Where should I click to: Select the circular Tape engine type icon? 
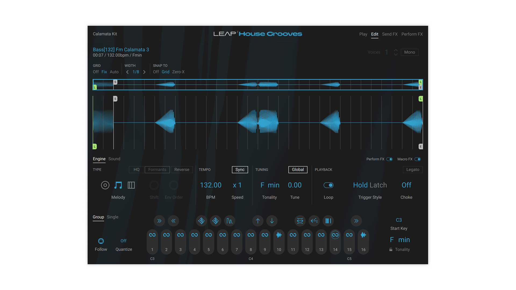coord(105,185)
